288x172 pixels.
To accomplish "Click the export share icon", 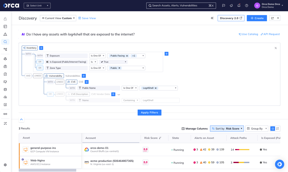I will click(x=272, y=18).
